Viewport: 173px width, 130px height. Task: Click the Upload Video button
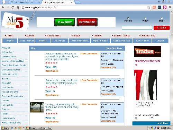100,41
